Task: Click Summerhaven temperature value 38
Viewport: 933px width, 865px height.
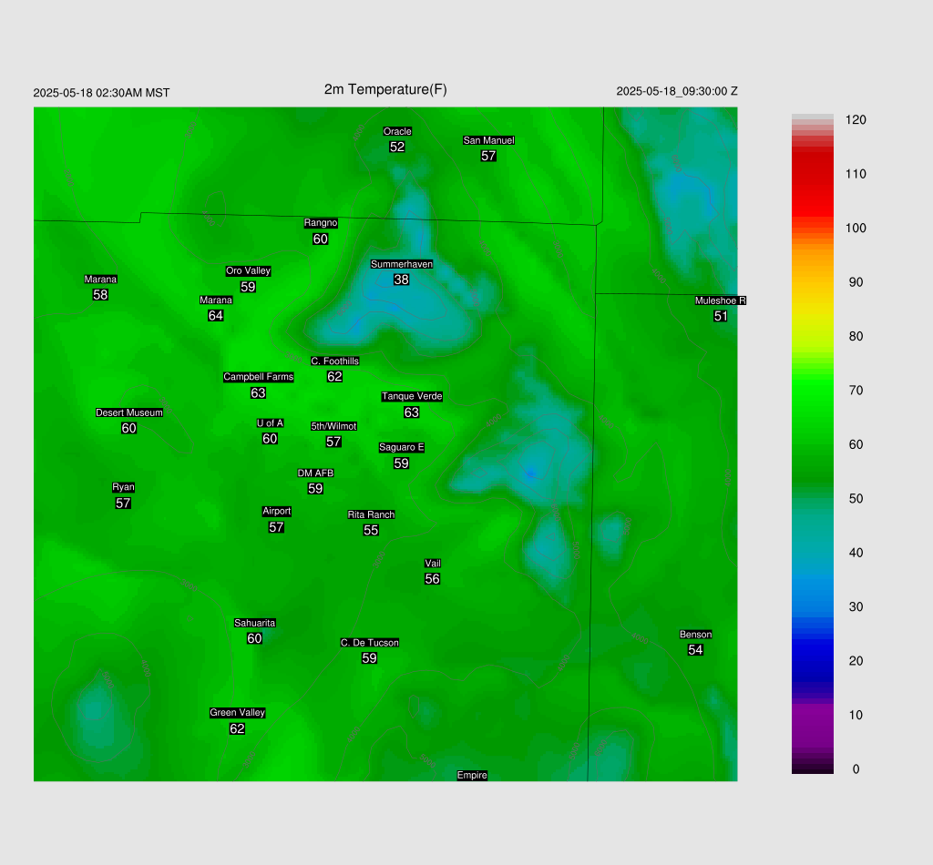Action: click(401, 280)
